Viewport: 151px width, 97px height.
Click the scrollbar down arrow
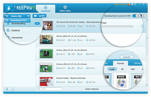tap(147, 85)
